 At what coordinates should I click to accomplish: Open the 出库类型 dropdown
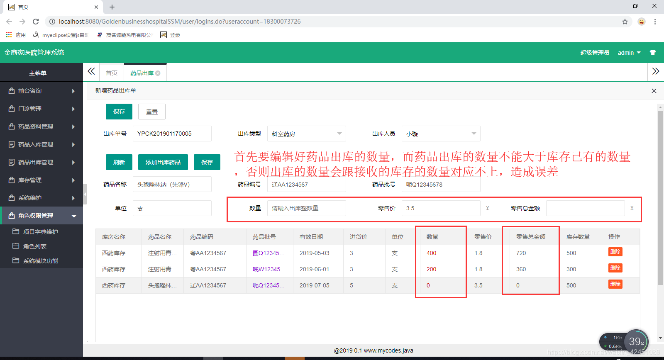point(307,134)
